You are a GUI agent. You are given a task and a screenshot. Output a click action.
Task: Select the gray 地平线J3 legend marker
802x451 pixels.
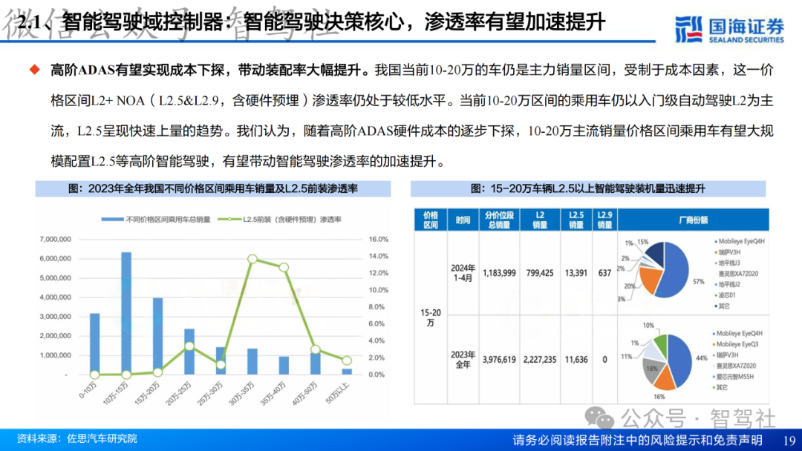(x=715, y=263)
